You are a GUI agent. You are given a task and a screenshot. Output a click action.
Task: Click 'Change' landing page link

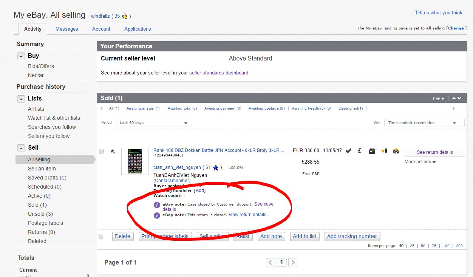456,28
